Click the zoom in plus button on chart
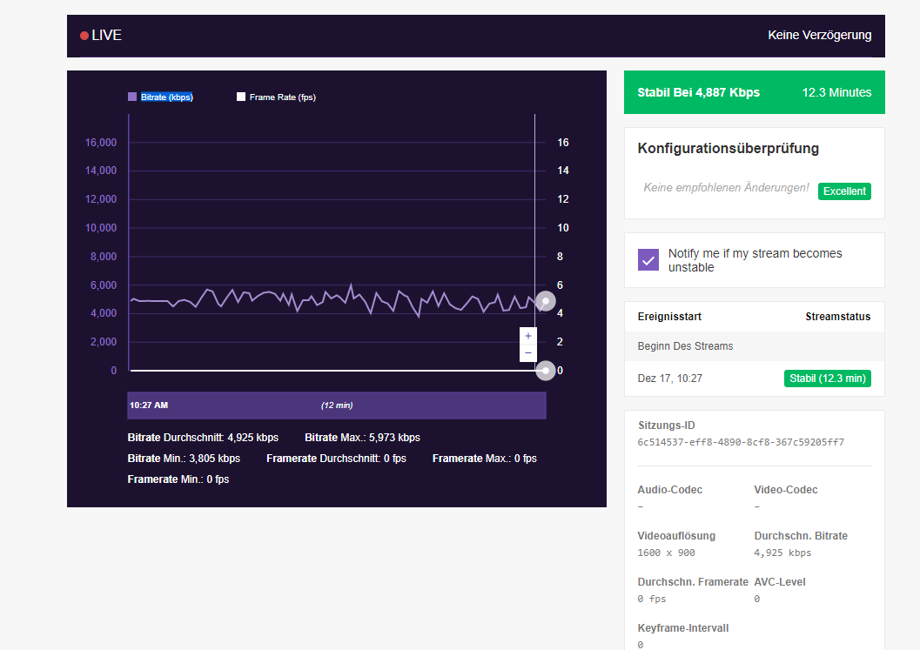 point(527,336)
